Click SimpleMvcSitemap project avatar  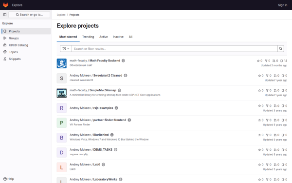(62, 93)
